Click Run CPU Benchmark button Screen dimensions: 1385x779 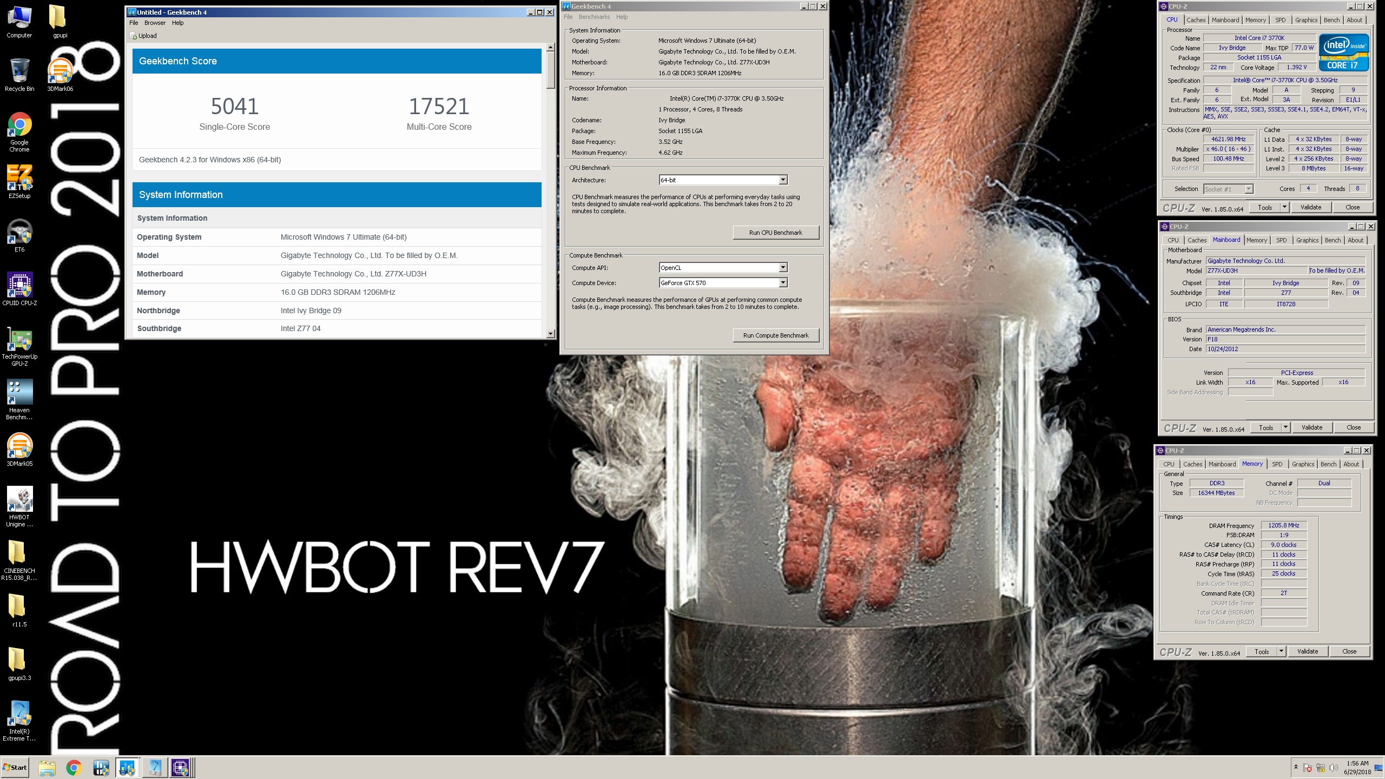776,233
